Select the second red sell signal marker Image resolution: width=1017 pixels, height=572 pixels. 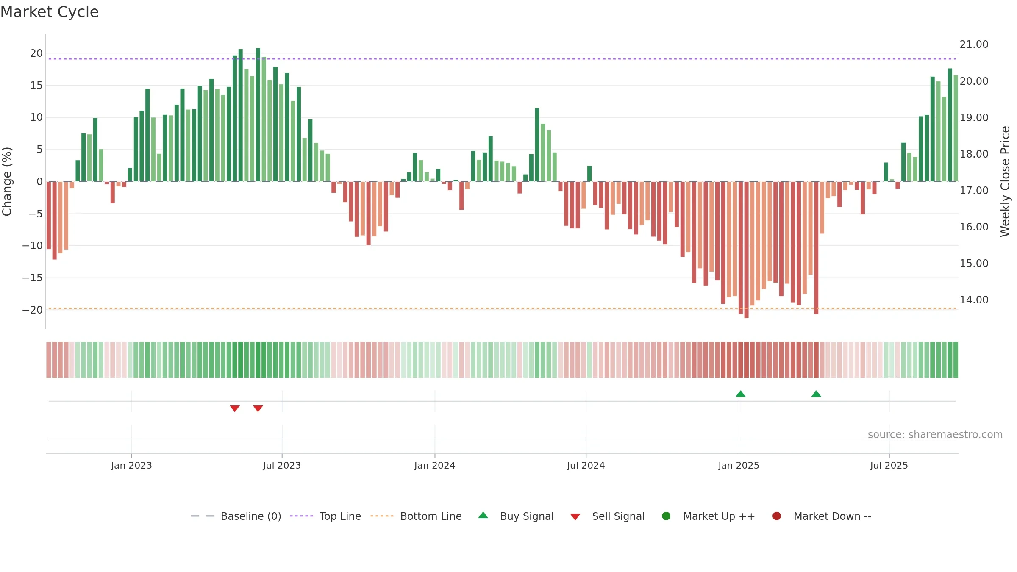click(x=258, y=408)
